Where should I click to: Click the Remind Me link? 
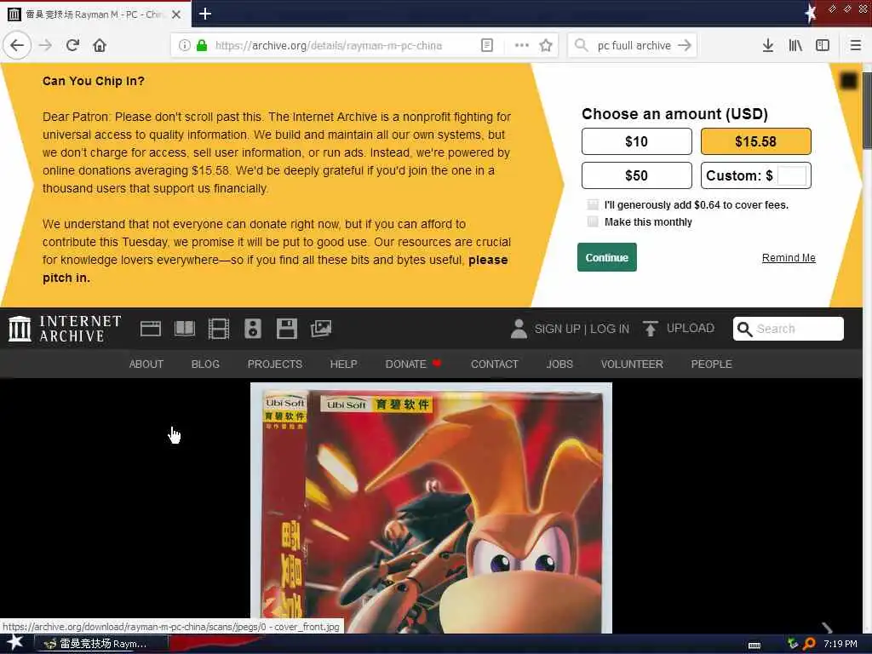(789, 257)
